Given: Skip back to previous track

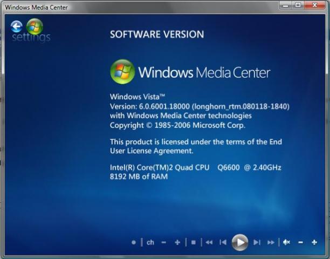Looking at the screenshot, I should [223, 242].
